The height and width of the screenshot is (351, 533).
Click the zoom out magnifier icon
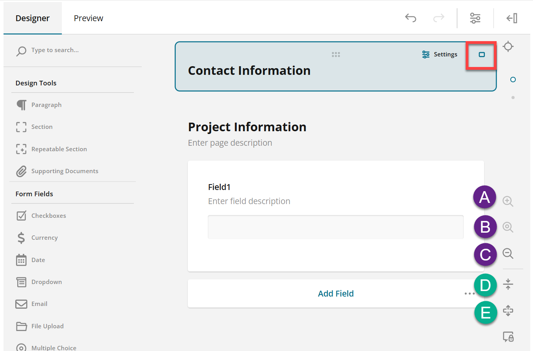tap(508, 253)
